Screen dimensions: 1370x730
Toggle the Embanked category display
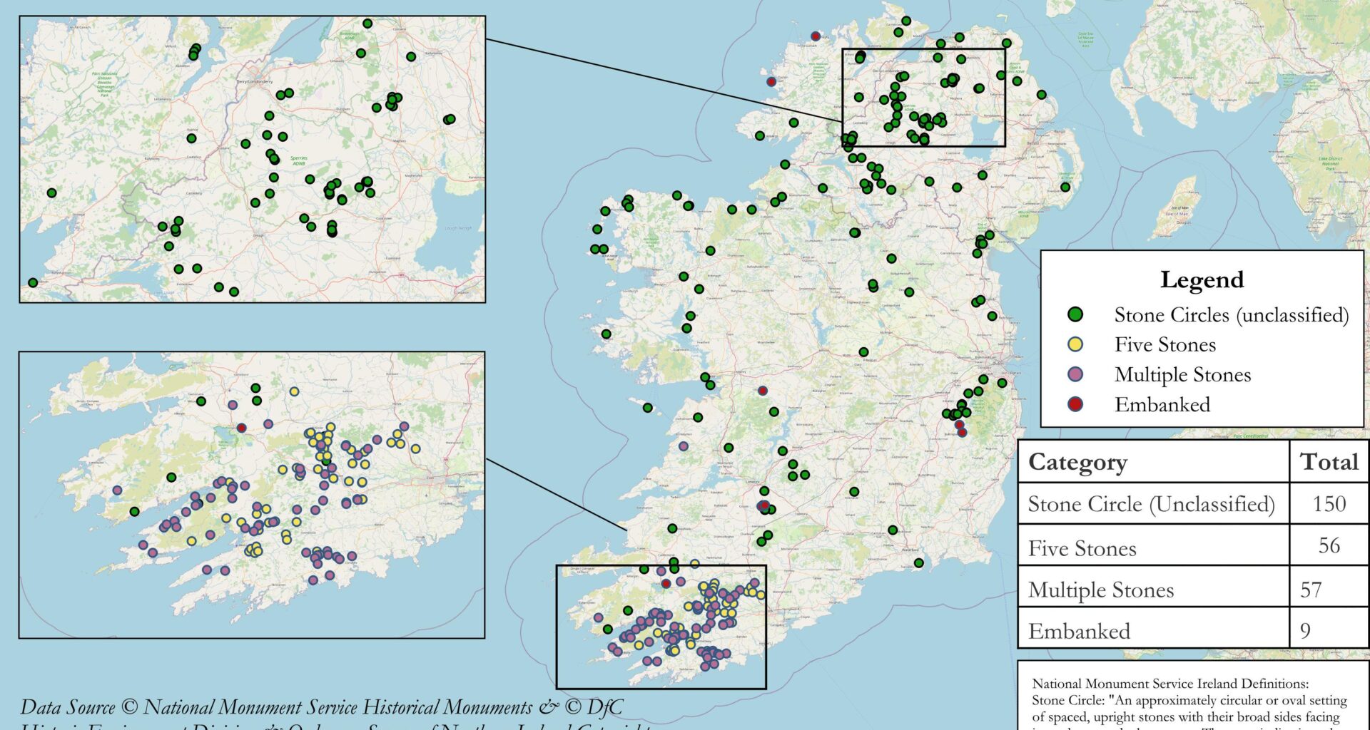[x=1162, y=405]
